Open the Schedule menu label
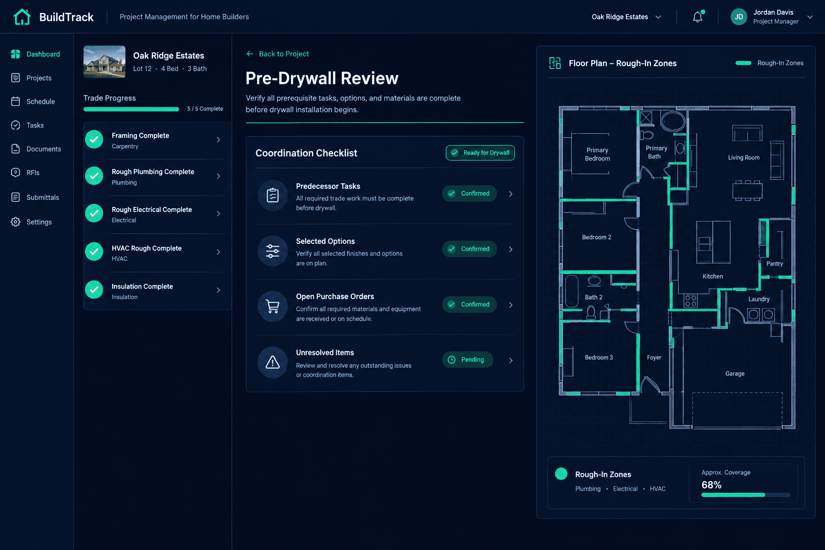Screen dimensions: 825x550 point(41,102)
